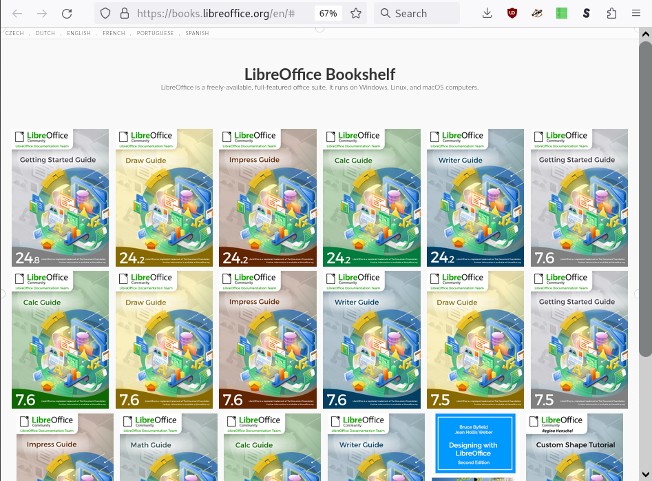The width and height of the screenshot is (652, 481).
Task: Go forward one page in history
Action: pos(42,14)
